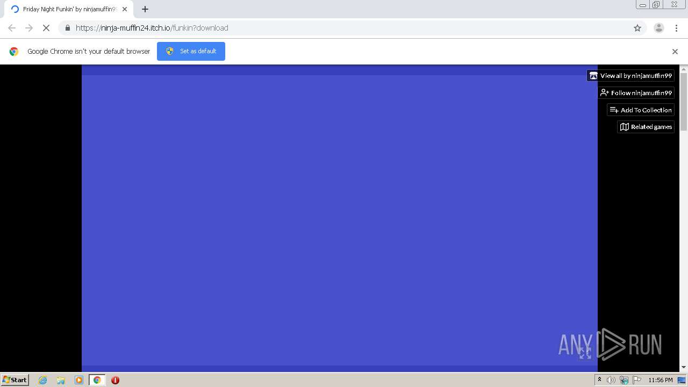Image resolution: width=688 pixels, height=387 pixels.
Task: Open the Chrome profile avatar menu
Action: click(x=658, y=28)
